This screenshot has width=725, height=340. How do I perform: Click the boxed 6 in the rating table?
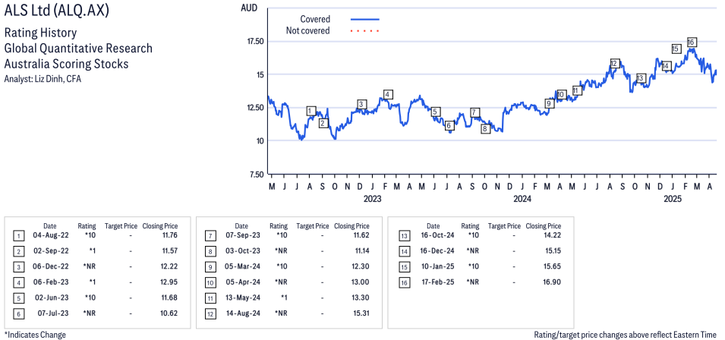pos(18,313)
